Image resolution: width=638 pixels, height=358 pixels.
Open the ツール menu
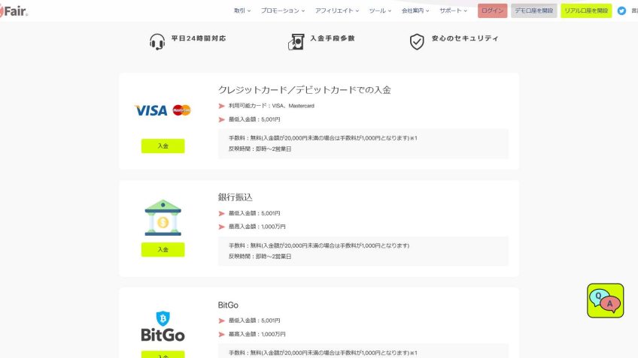(379, 11)
